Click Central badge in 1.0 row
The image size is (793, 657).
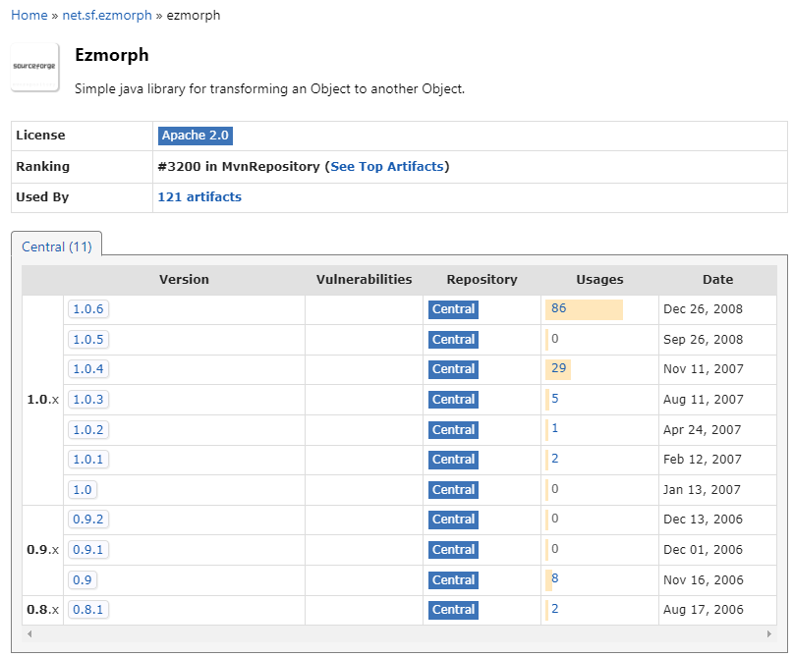453,490
